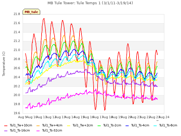The width and height of the screenshot is (181, 136).
Task: Click the Aug 24 x-axis label
Action: 164,117
